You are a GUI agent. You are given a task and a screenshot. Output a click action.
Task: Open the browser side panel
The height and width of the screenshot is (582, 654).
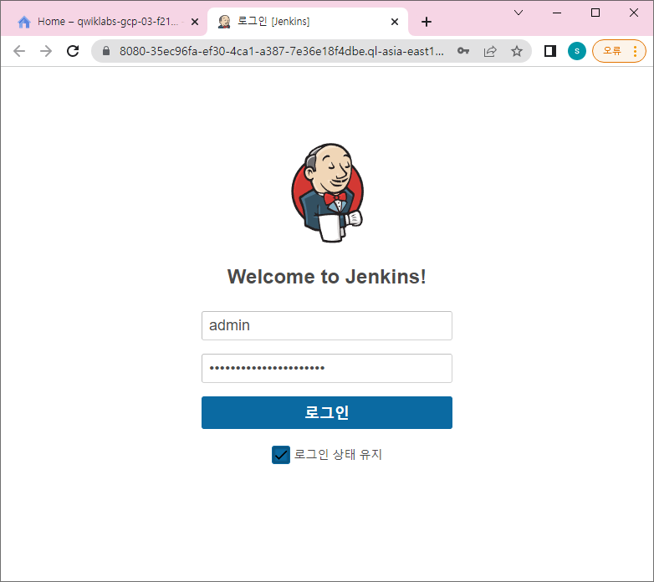pos(550,51)
